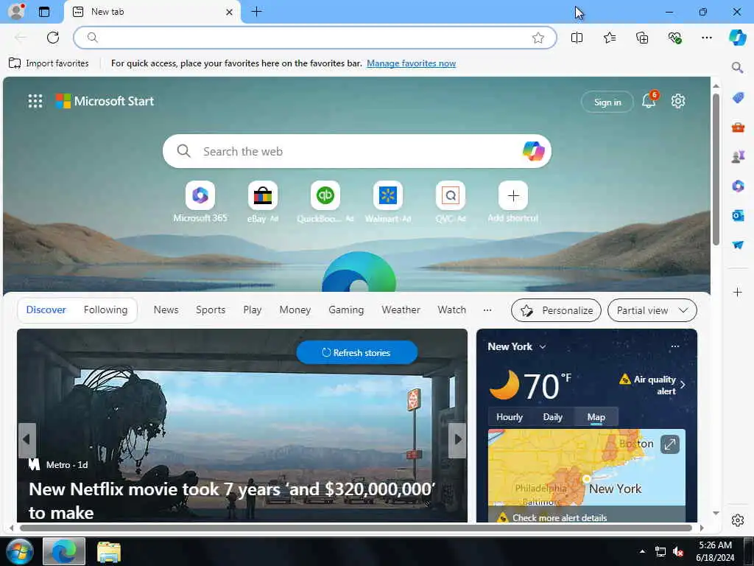
Task: Open Netflix movie headline article
Action: (232, 500)
